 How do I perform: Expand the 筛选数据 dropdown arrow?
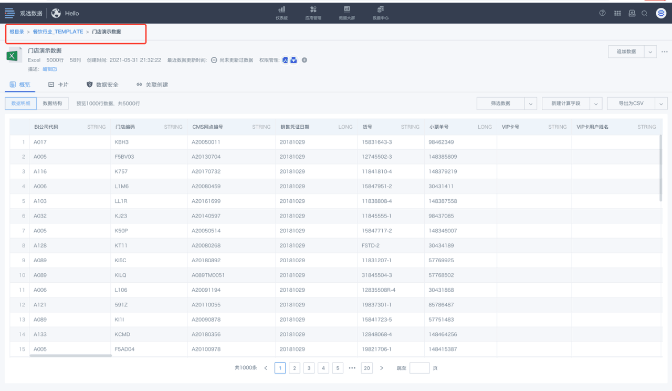tap(531, 104)
